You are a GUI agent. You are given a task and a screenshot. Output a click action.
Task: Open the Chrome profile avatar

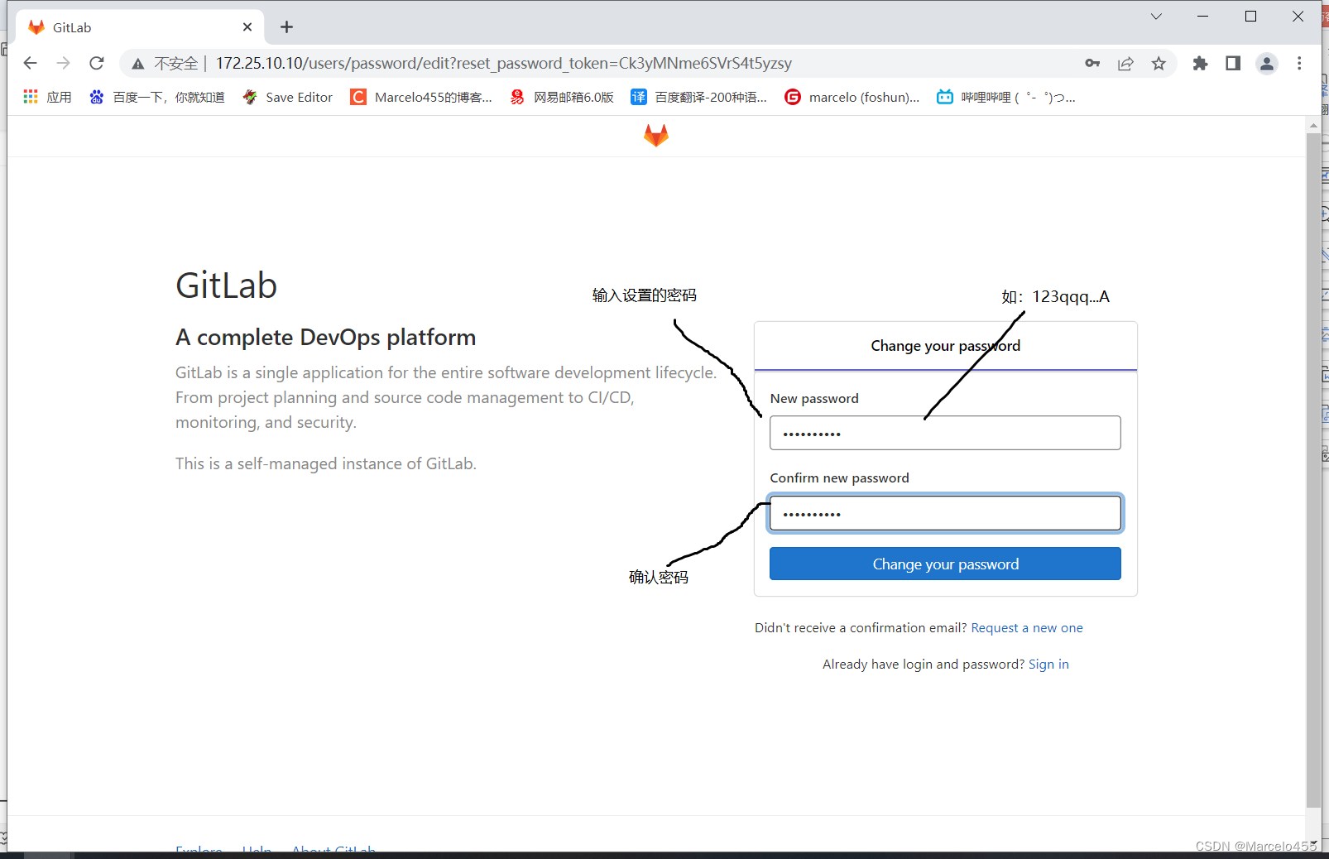click(1267, 64)
